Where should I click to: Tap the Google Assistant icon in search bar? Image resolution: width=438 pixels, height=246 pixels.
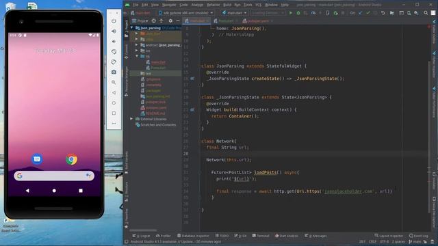(x=88, y=176)
